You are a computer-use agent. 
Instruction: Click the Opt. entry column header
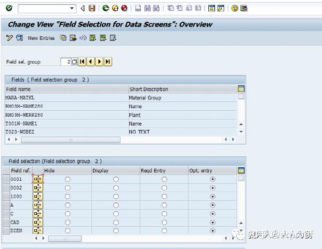(213, 171)
